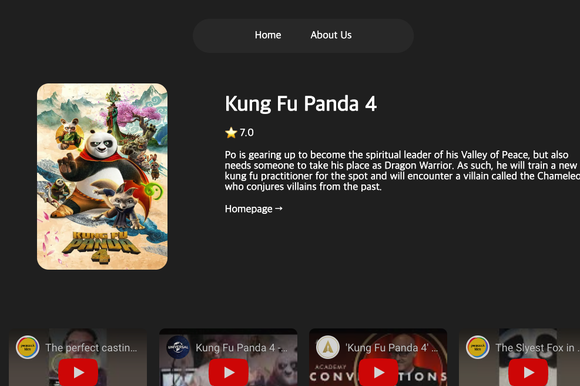Go to the About Us page
Screen dimensions: 580x386
coord(331,35)
